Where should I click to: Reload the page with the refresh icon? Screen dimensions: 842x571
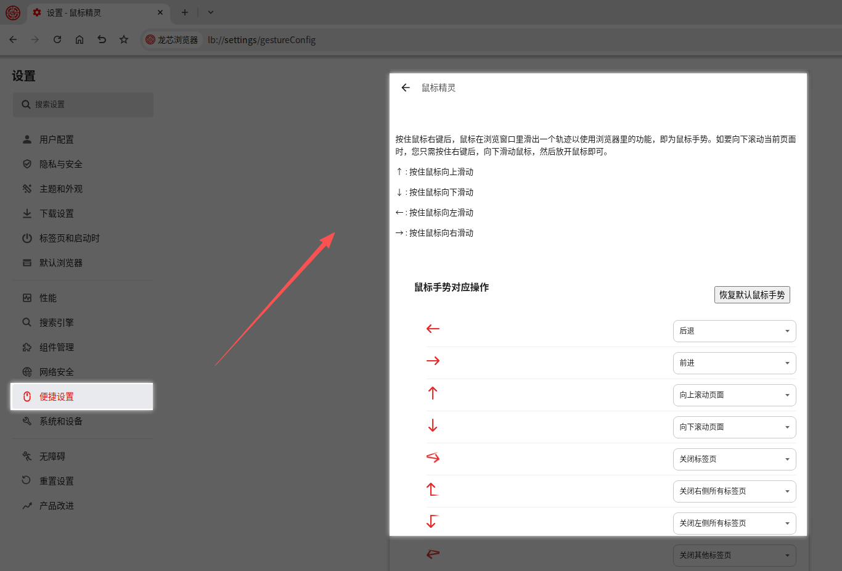57,39
